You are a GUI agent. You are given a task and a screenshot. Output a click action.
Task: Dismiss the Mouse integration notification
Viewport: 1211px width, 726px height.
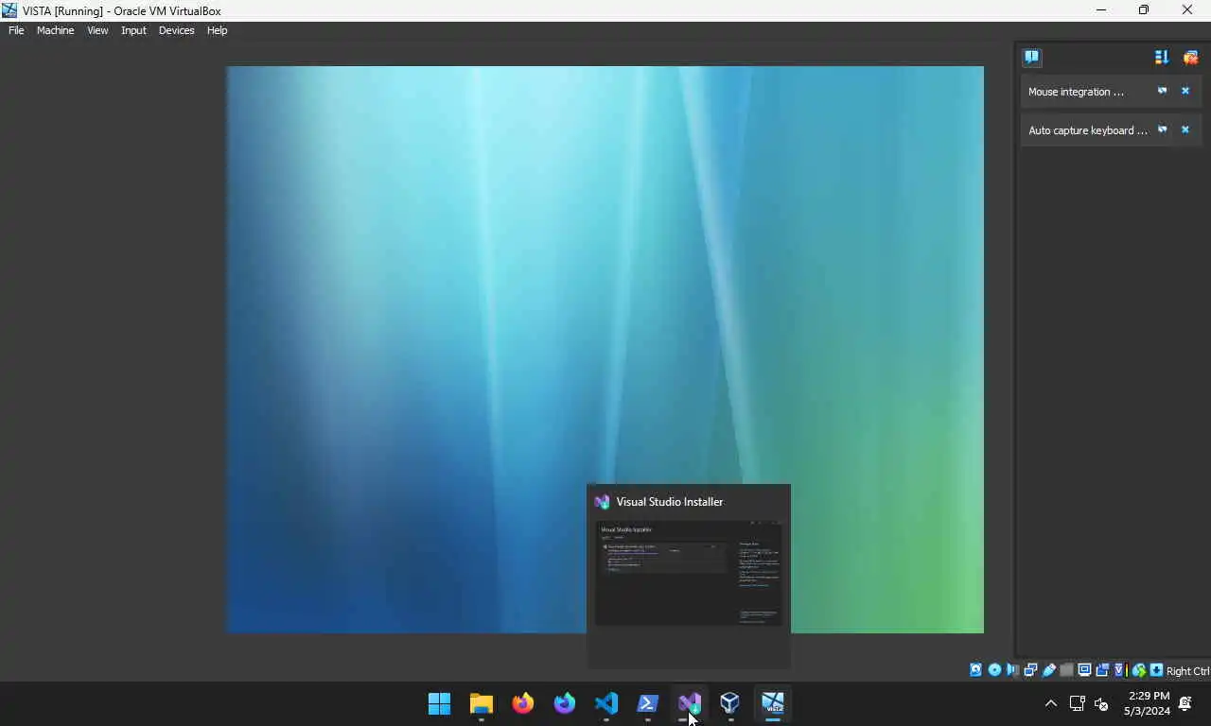pyautogui.click(x=1185, y=91)
